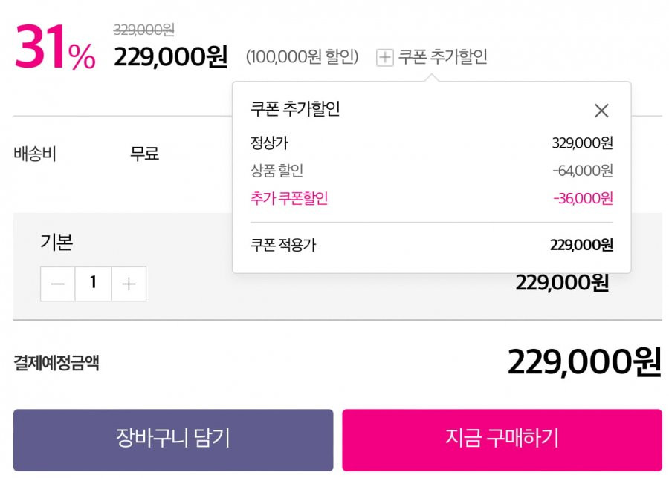Decrease quantity with the minus button
Screen dimensions: 669x478
pos(57,284)
